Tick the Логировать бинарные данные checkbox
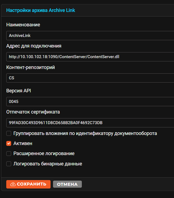174x198 pixels. [9, 164]
